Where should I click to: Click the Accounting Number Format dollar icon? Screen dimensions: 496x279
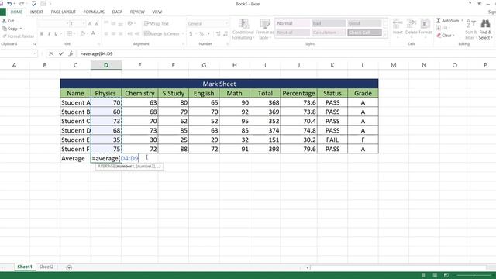(191, 34)
